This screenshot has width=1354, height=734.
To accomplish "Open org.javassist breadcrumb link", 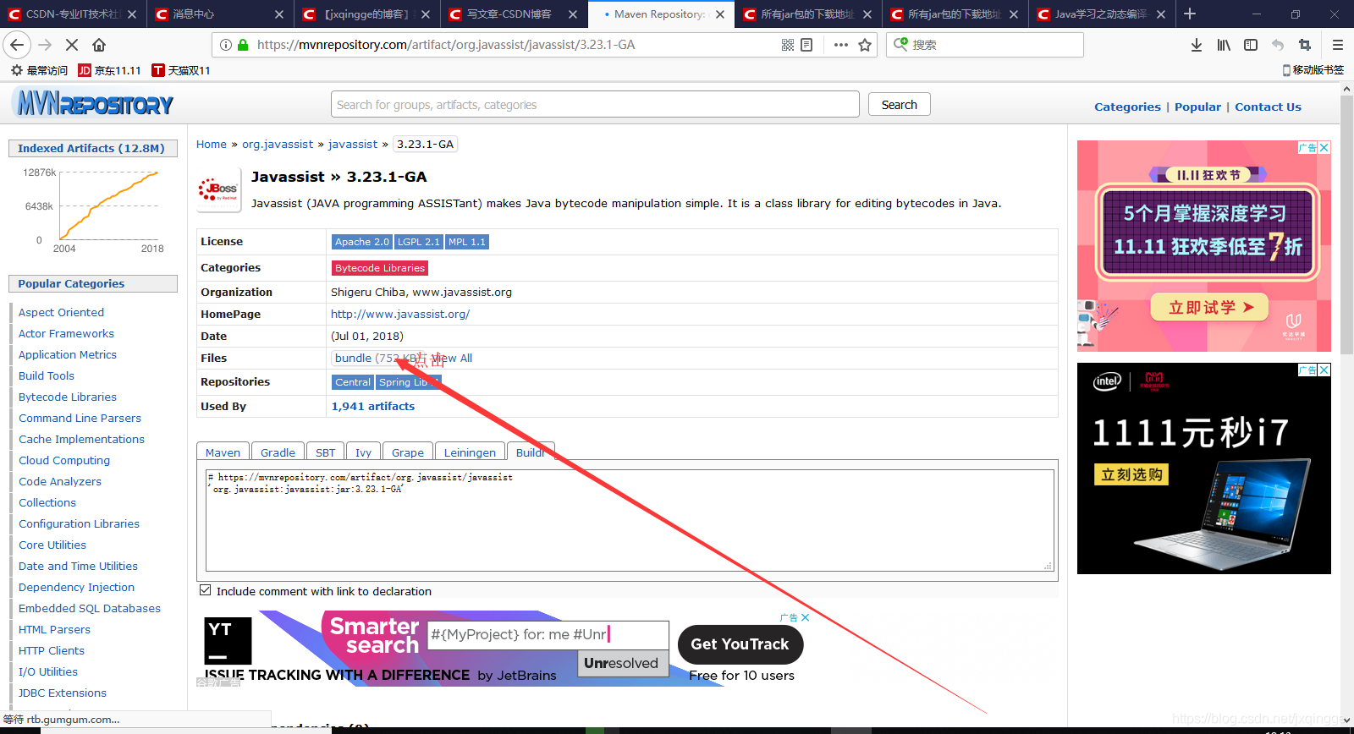I will click(x=278, y=145).
